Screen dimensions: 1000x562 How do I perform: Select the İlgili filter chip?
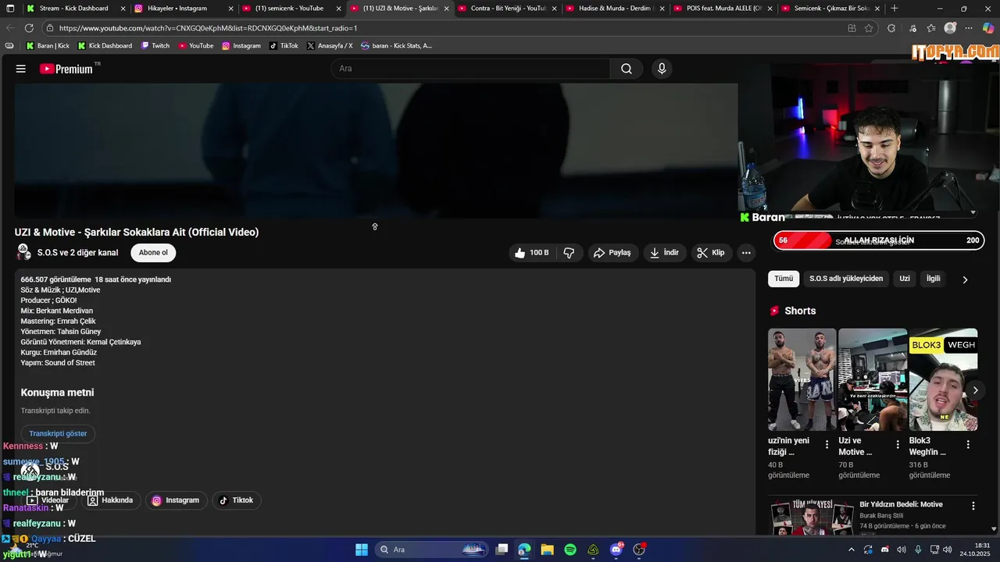(934, 279)
